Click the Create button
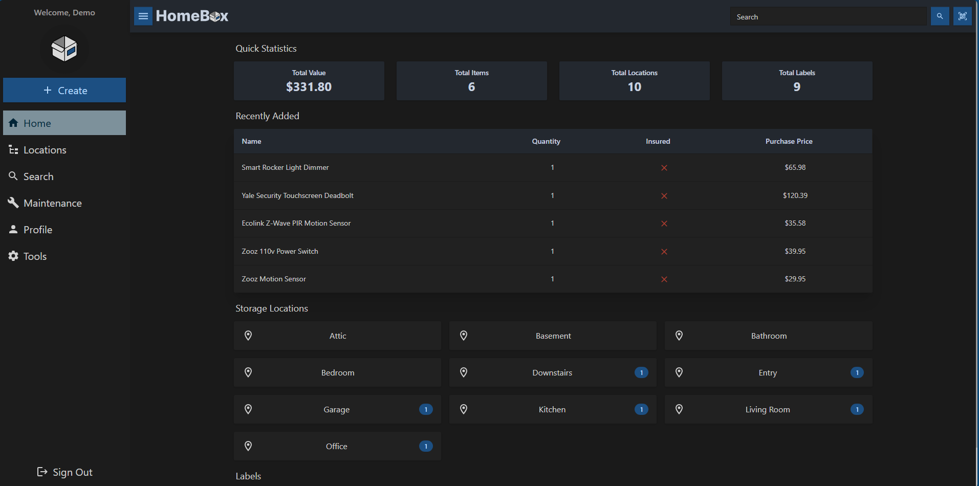The height and width of the screenshot is (486, 979). point(64,90)
